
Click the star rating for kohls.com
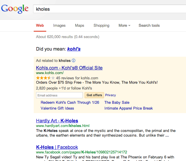point(45,78)
